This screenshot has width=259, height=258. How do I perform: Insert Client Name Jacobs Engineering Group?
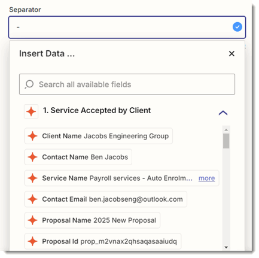coord(99,136)
